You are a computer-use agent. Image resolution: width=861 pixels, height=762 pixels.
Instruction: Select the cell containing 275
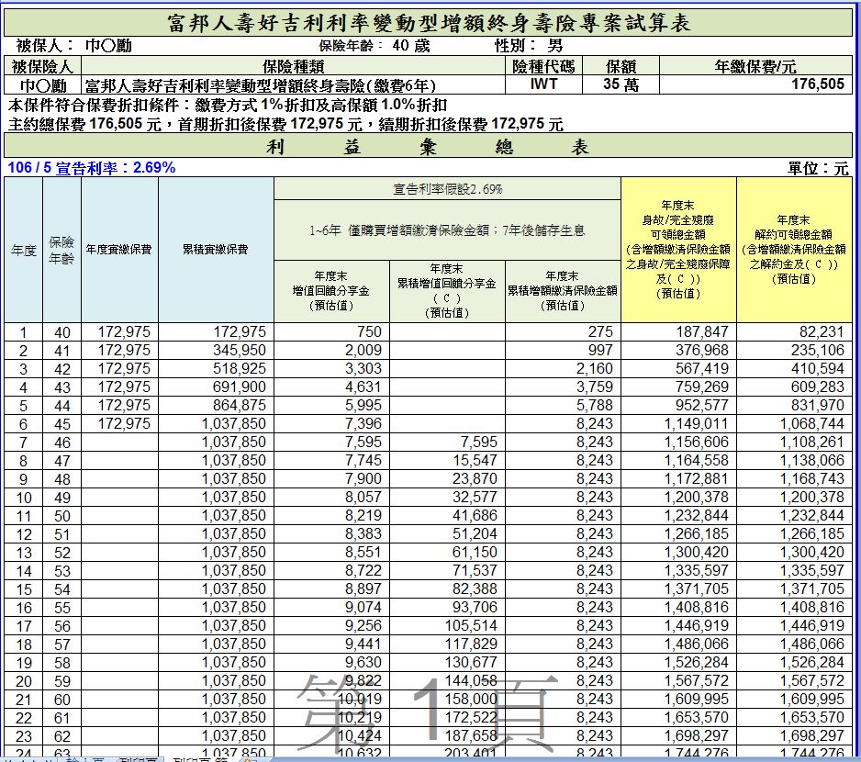pos(563,331)
